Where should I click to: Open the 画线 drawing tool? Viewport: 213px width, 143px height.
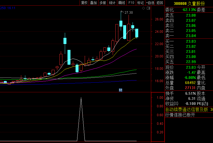coord(122,3)
